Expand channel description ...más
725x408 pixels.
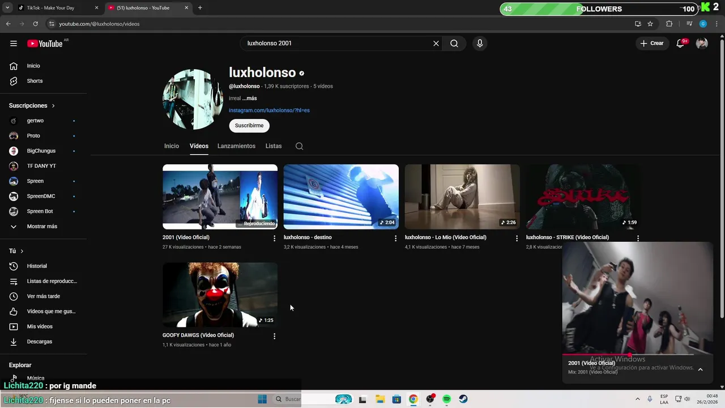(x=249, y=98)
